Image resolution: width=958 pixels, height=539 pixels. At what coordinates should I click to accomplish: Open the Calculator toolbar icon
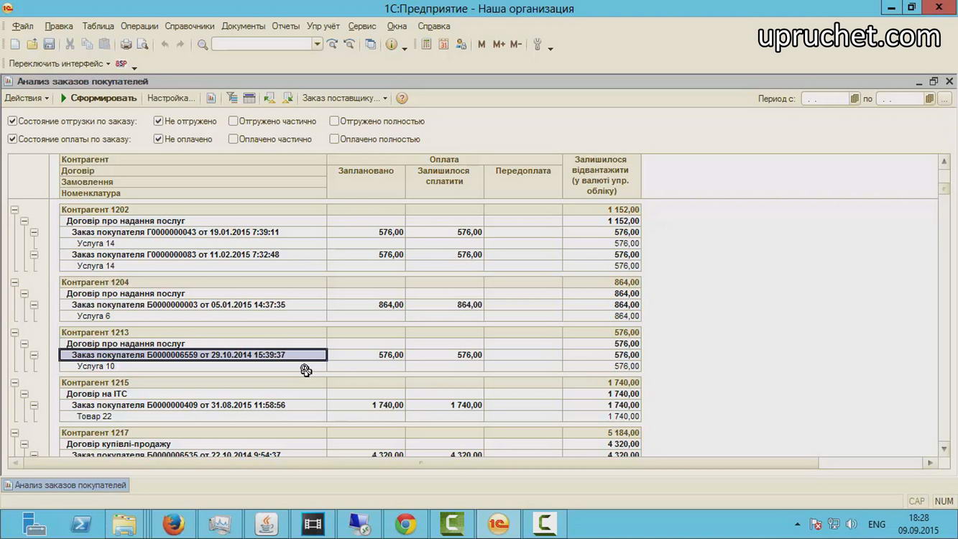[426, 45]
